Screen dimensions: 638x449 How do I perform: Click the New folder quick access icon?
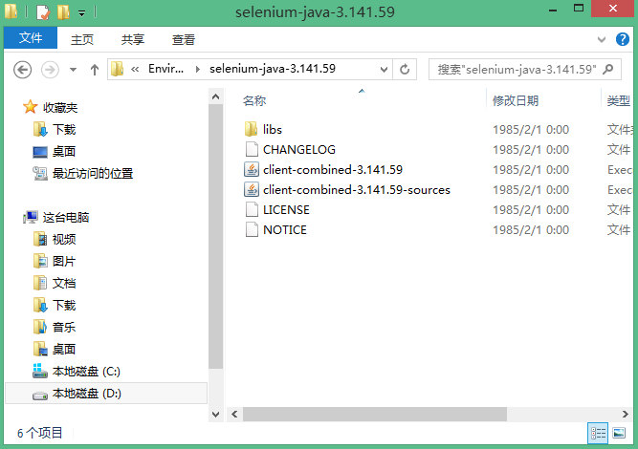(63, 11)
